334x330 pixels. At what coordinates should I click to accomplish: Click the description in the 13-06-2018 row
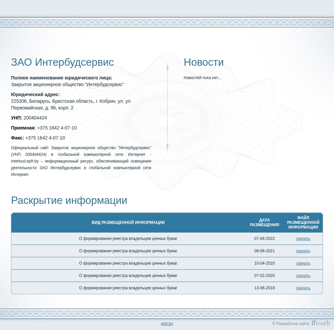[128, 288]
